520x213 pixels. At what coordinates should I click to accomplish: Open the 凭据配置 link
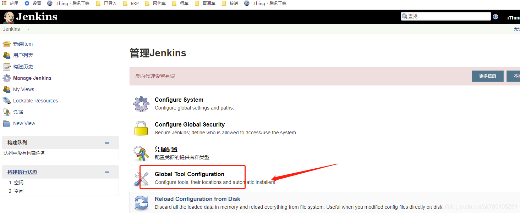(x=166, y=150)
